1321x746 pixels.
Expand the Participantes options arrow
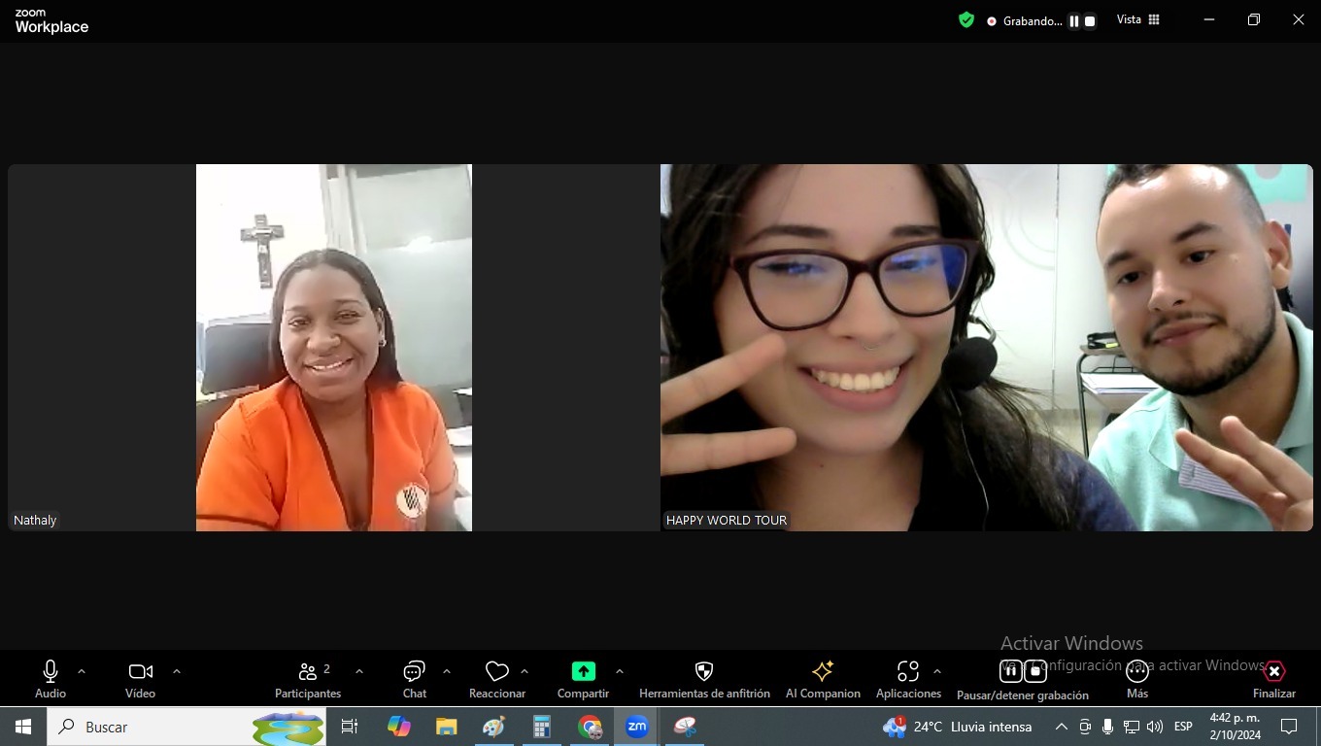(x=359, y=671)
